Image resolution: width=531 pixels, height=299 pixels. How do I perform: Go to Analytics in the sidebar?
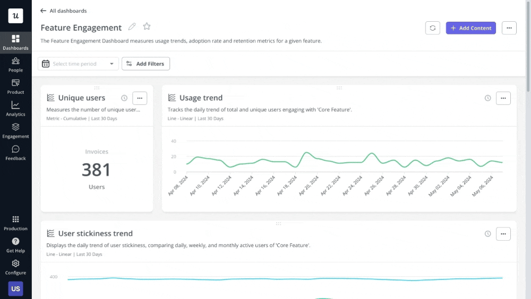(x=15, y=109)
